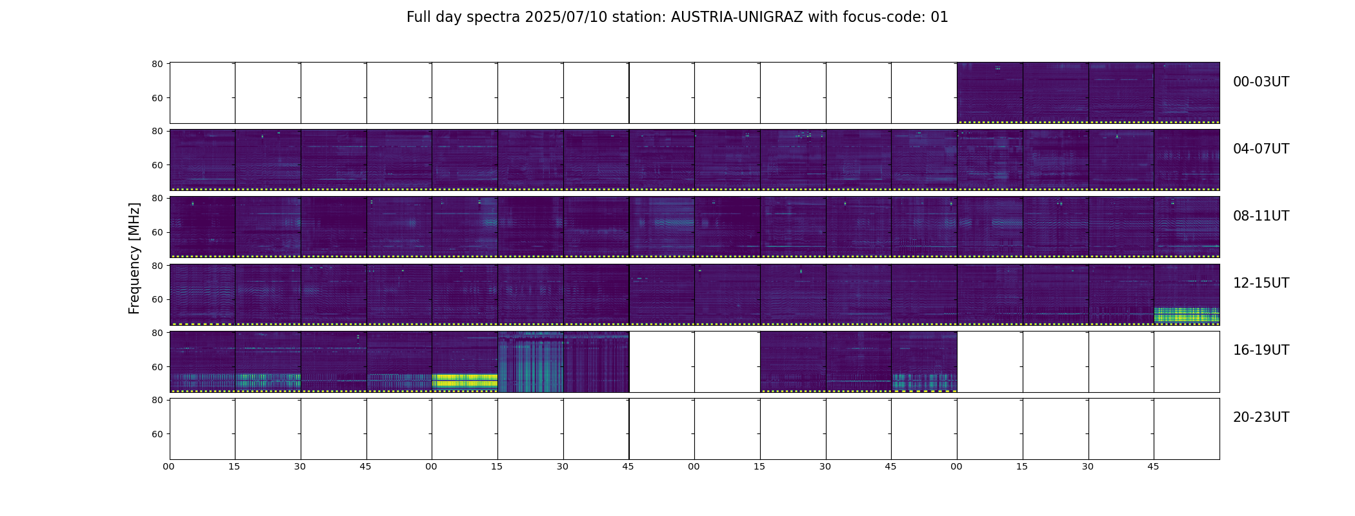This screenshot has height=516, width=1355.
Task: Click the figure title mentioning AUSTRIA-UNIGRAZ
Action: pyautogui.click(x=677, y=17)
